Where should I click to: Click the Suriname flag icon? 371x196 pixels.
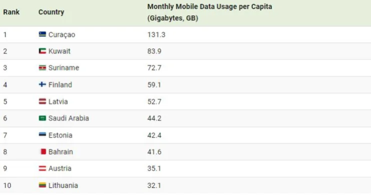point(42,68)
